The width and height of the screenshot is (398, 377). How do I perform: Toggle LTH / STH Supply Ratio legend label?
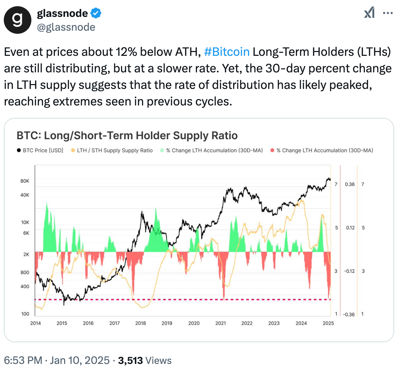click(x=115, y=151)
